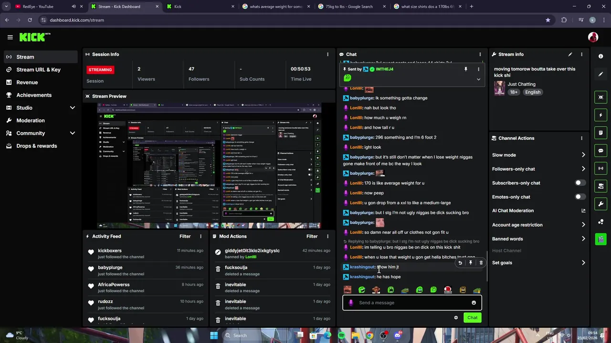Insert the laughing green Kick emote
The width and height of the screenshot is (611, 343).
(362, 290)
